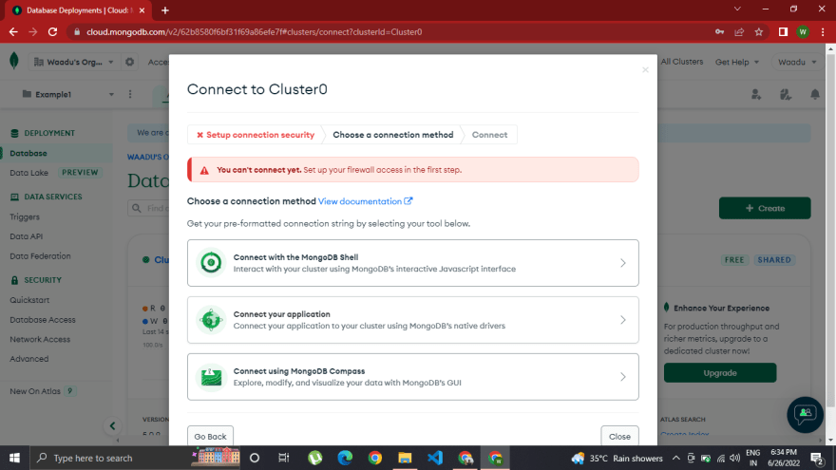This screenshot has width=836, height=470.
Task: Open Data API in sidebar
Action: (x=27, y=236)
